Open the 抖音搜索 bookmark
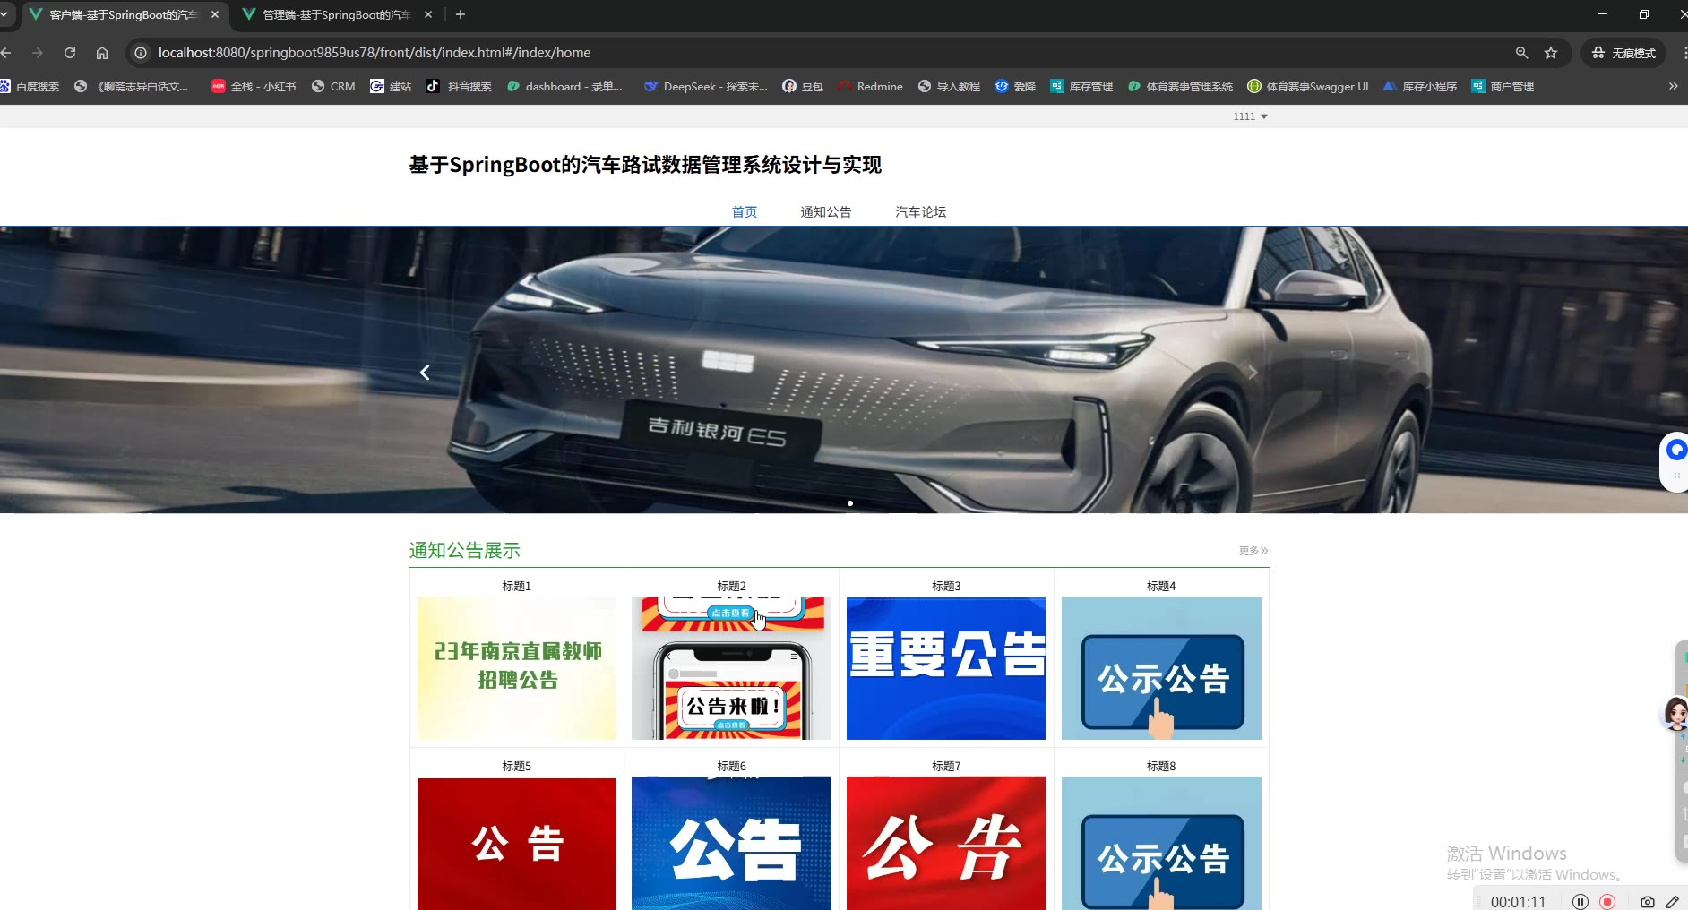1688x910 pixels. (x=459, y=87)
